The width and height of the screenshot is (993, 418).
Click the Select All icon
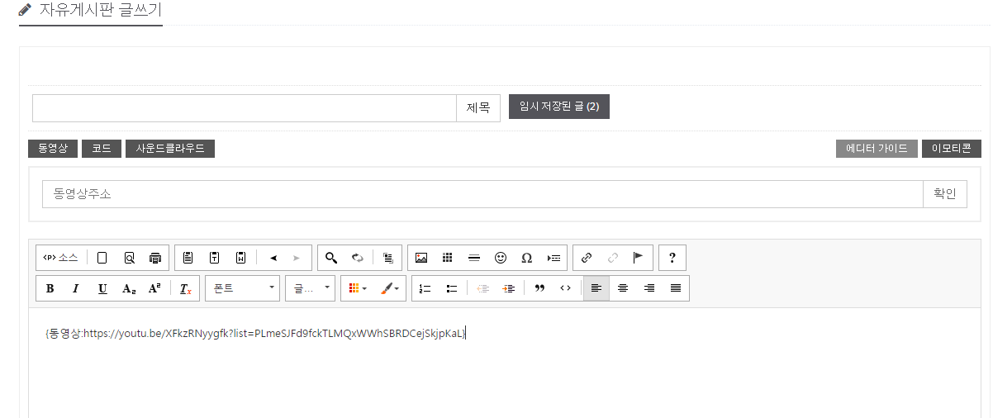[x=388, y=258]
